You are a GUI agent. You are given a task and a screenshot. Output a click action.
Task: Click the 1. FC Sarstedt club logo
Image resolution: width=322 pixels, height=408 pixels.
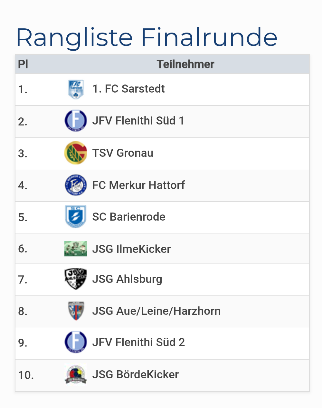point(76,89)
